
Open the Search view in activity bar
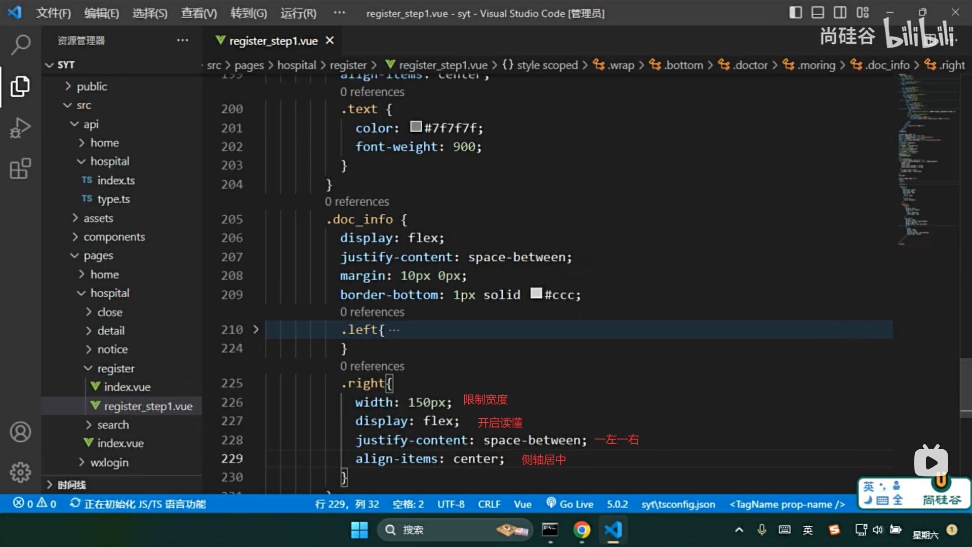tap(20, 45)
